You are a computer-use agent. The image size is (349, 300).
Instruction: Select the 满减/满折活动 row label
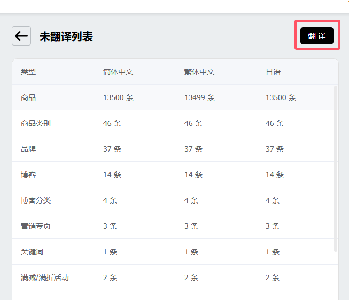point(45,277)
